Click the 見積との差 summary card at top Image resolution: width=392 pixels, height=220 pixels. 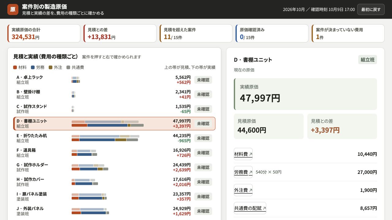click(120, 34)
